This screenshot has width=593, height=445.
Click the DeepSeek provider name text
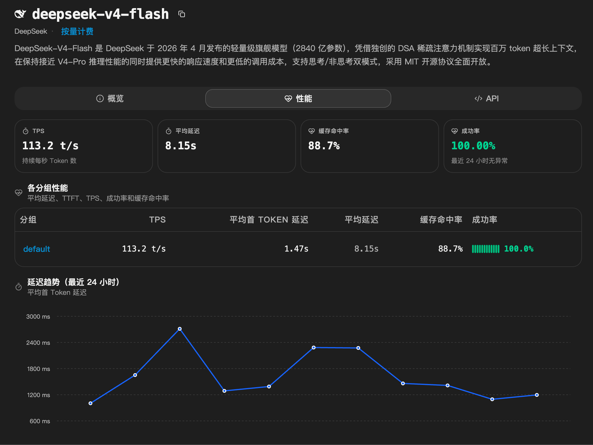coord(31,31)
